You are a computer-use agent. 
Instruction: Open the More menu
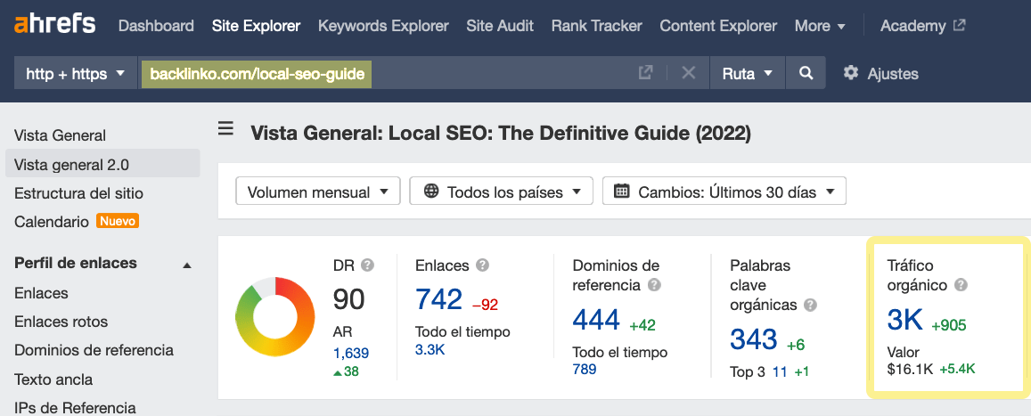(x=820, y=26)
